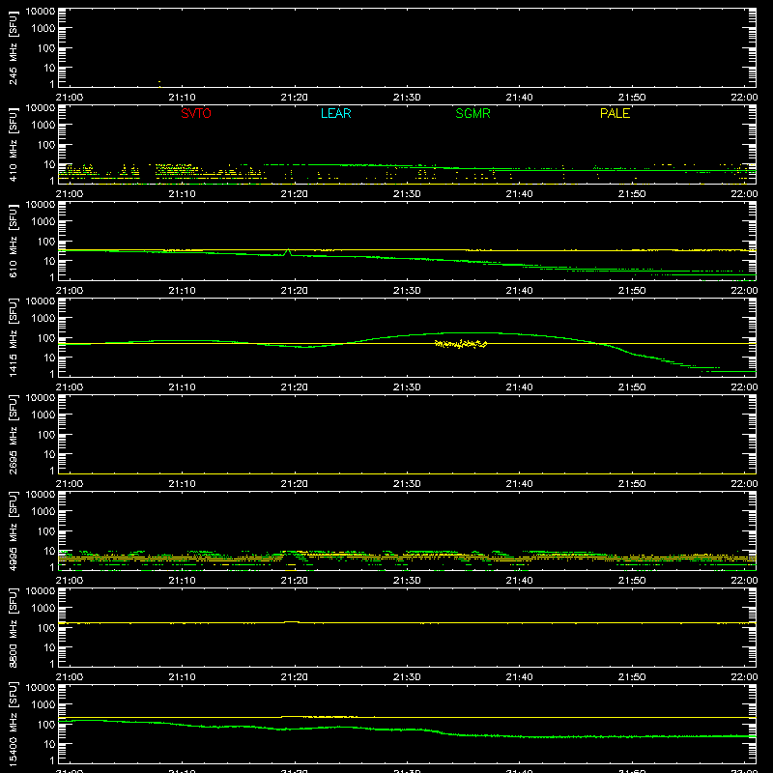Click 22:00 tick below the 4995 MHz panel
The image size is (773, 773).
coord(744,581)
